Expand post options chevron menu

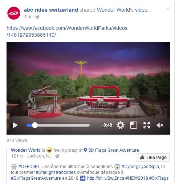[168, 8]
